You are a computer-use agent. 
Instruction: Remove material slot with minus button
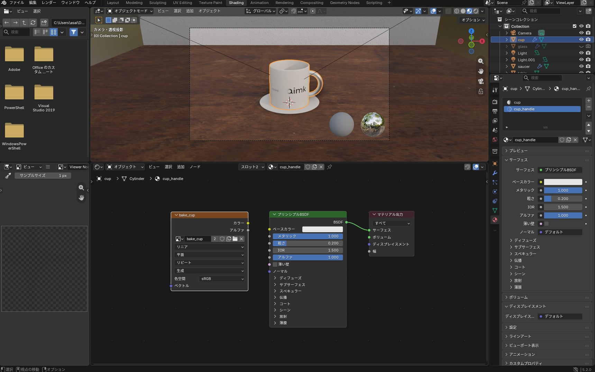coord(589,107)
